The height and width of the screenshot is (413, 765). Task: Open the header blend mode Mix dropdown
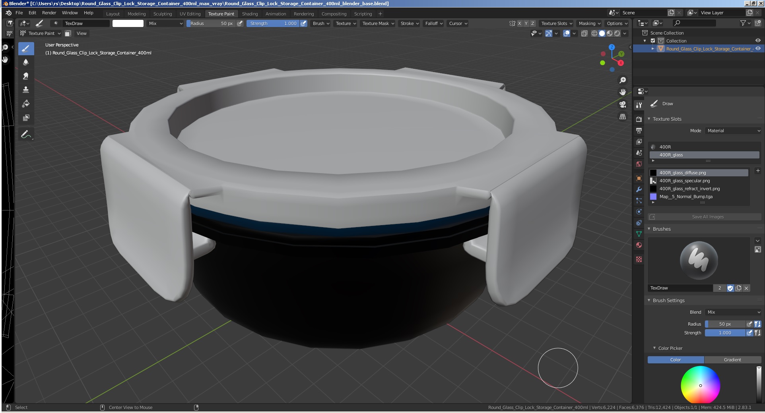[165, 23]
